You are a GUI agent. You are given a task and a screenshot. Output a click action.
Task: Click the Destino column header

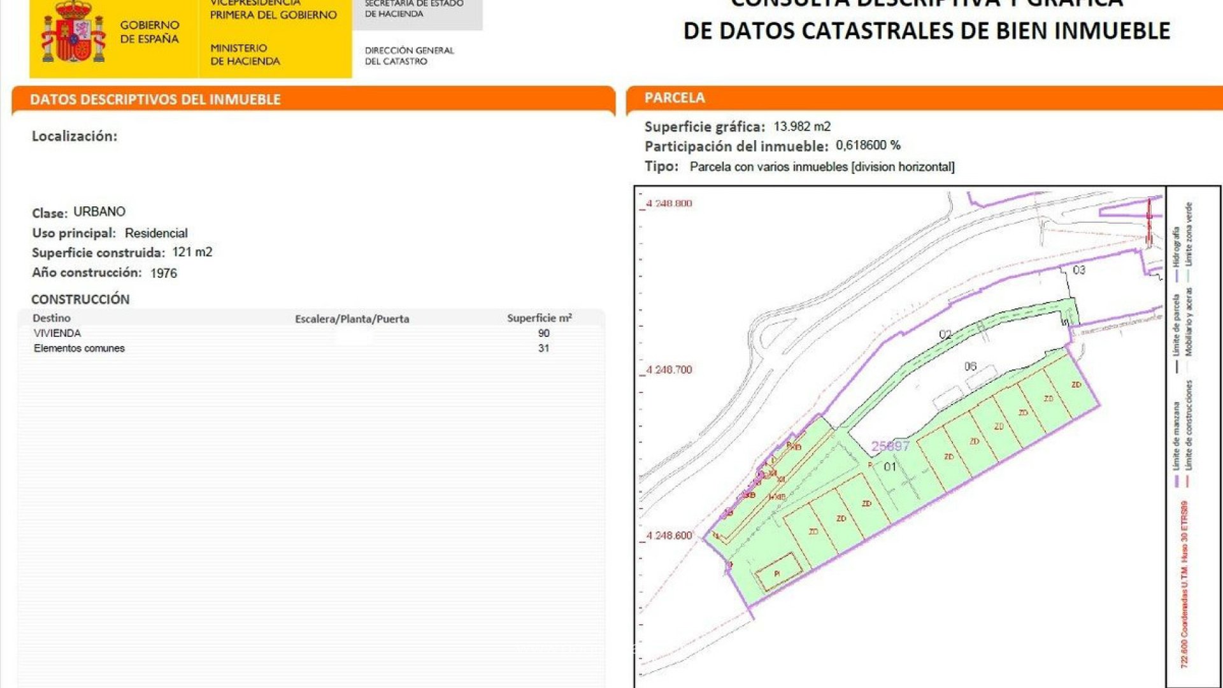tap(52, 318)
